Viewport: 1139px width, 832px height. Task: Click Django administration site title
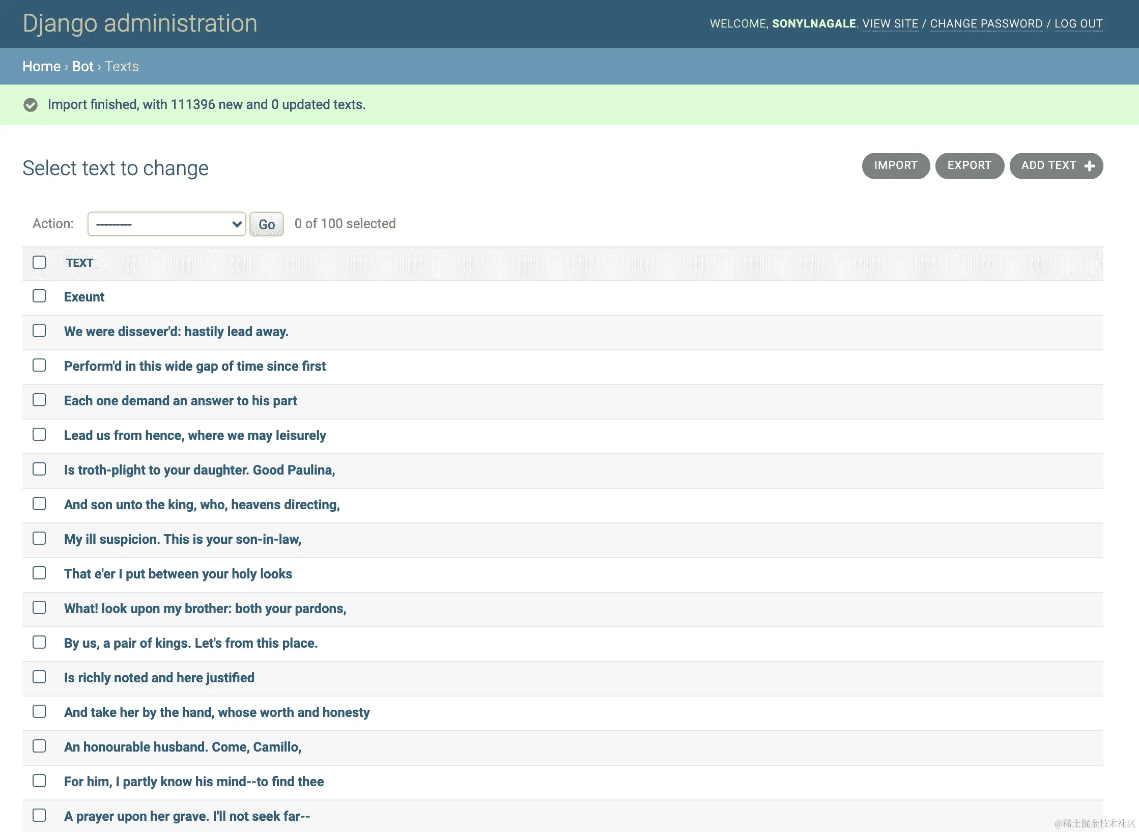point(140,23)
